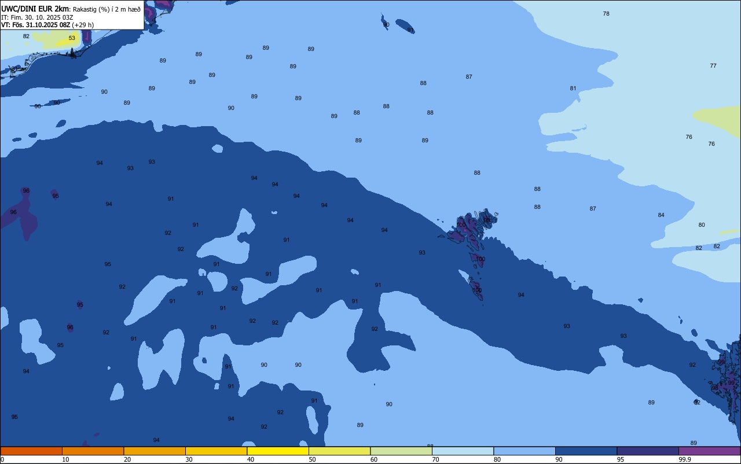741x464 pixels.
Task: Click the 70–80 pale blue legend swatch
Action: pyautogui.click(x=463, y=451)
